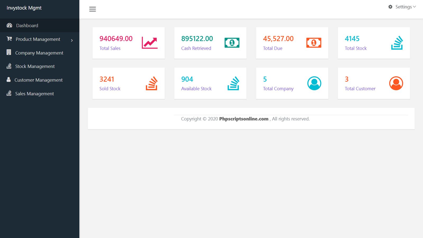423x238 pixels.
Task: Click the Dashboard gauge icon in sidebar
Action: [x=10, y=25]
